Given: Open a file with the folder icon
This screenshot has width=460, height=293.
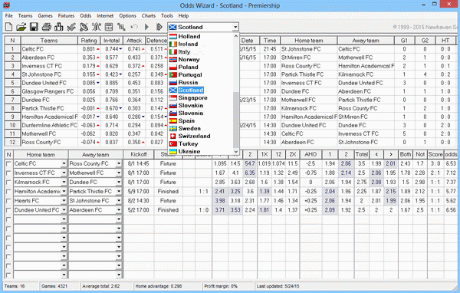Looking at the screenshot, I should coord(21,27).
